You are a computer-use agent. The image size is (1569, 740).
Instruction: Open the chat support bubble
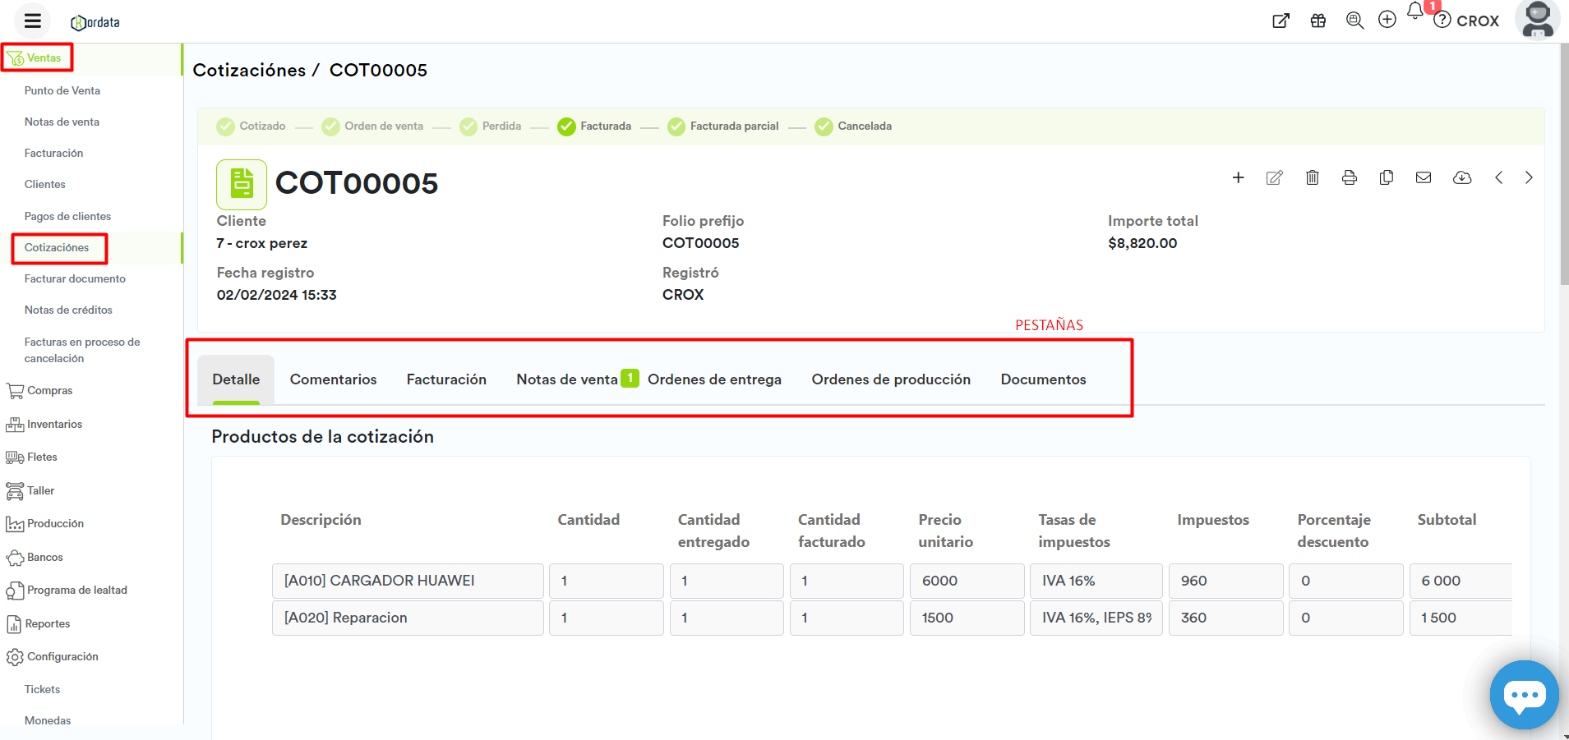1524,695
